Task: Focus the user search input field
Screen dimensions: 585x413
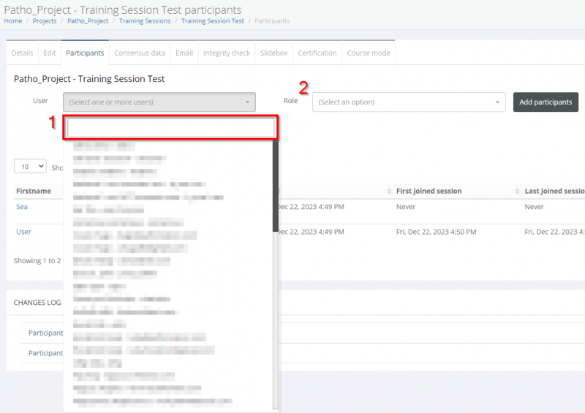Action: pos(170,128)
